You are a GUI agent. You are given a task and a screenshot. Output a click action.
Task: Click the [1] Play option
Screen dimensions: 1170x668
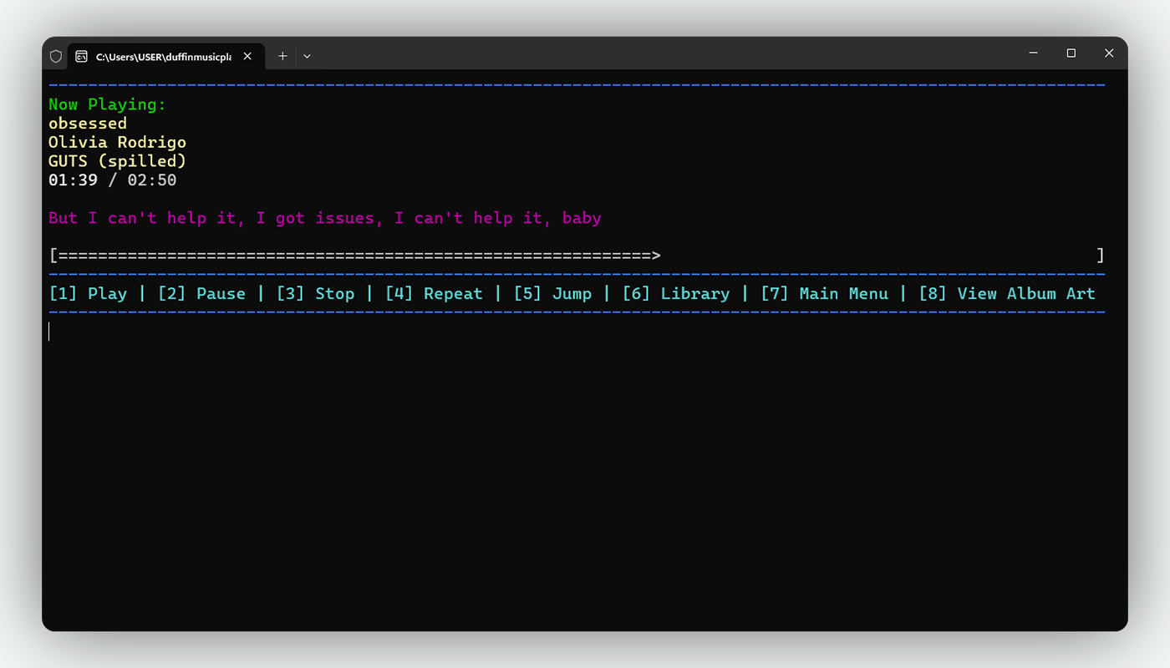(88, 294)
